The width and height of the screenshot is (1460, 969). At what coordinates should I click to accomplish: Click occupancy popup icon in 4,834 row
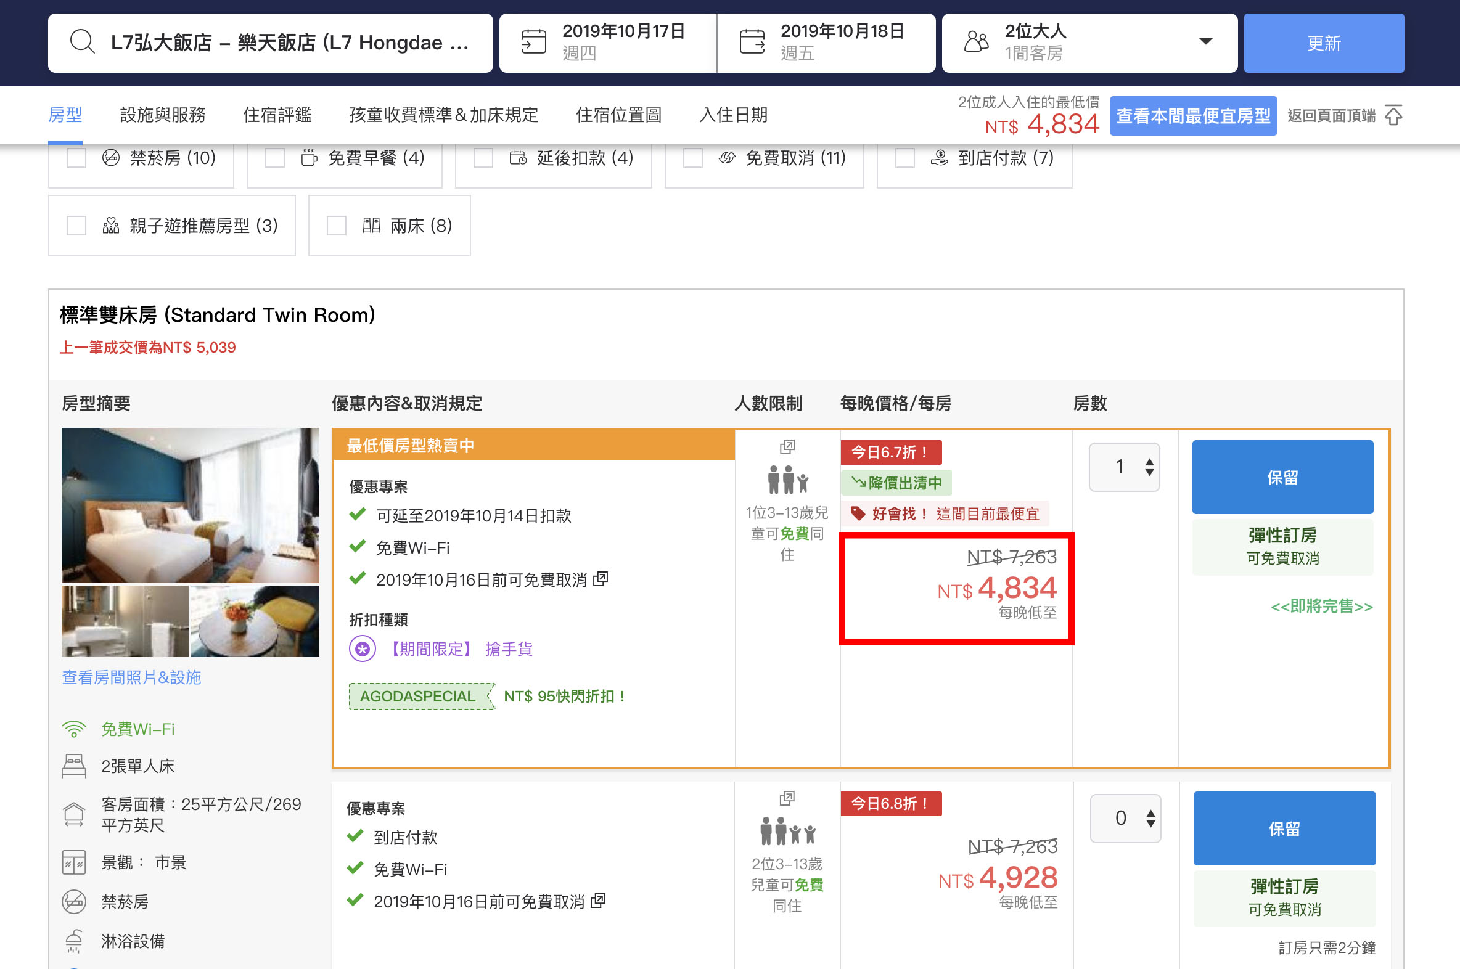(787, 446)
